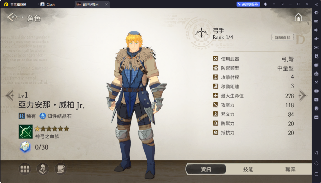Switch to previous character with left arrow
This screenshot has width=321, height=183.
[x=9, y=95]
